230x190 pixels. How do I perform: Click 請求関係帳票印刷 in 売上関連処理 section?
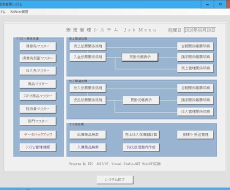pos(195,57)
